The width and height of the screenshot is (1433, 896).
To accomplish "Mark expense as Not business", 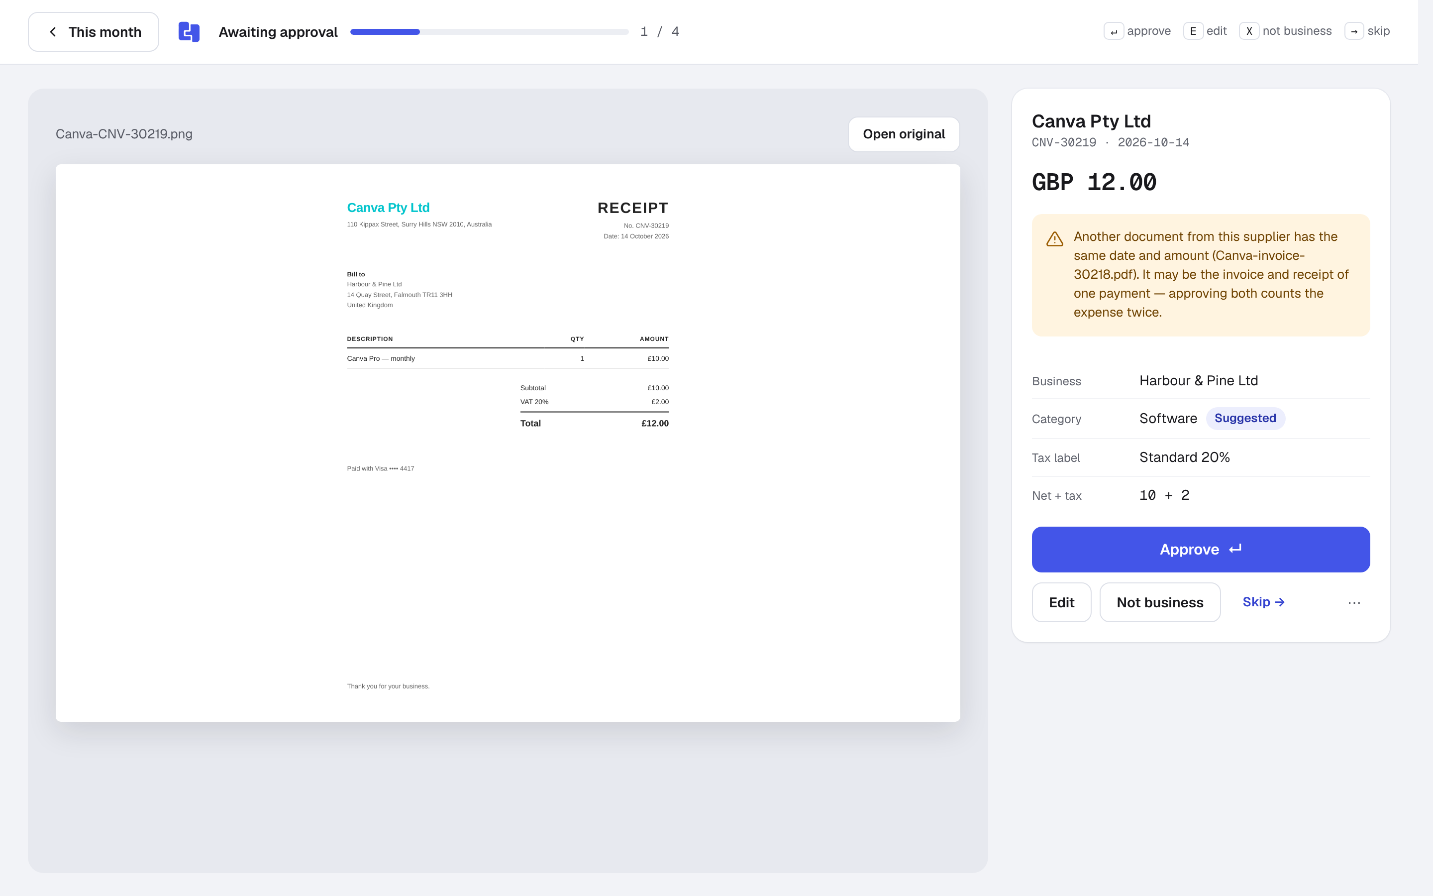I will tap(1159, 603).
